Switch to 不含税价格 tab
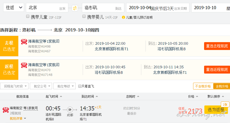This screenshot has width=230, height=123. point(203,86)
